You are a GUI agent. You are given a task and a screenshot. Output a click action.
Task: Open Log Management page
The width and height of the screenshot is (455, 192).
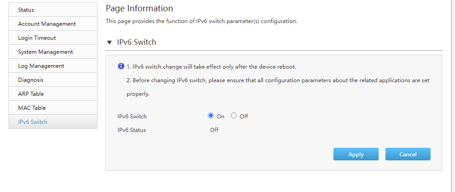click(x=53, y=66)
